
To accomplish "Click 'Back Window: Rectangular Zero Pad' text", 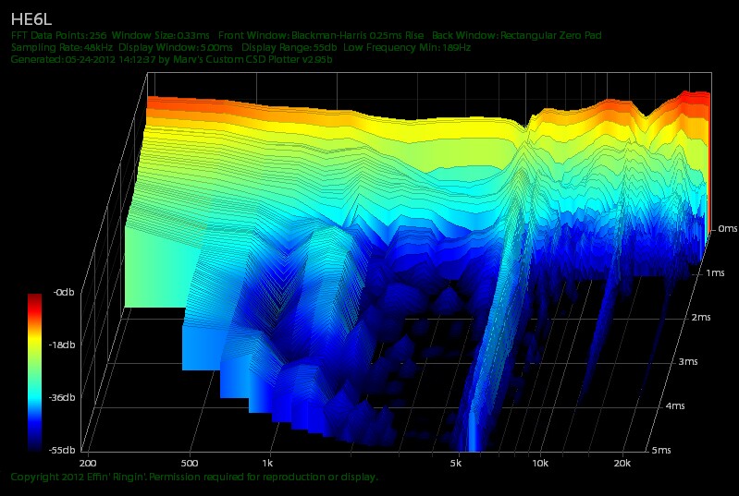I will click(x=516, y=35).
